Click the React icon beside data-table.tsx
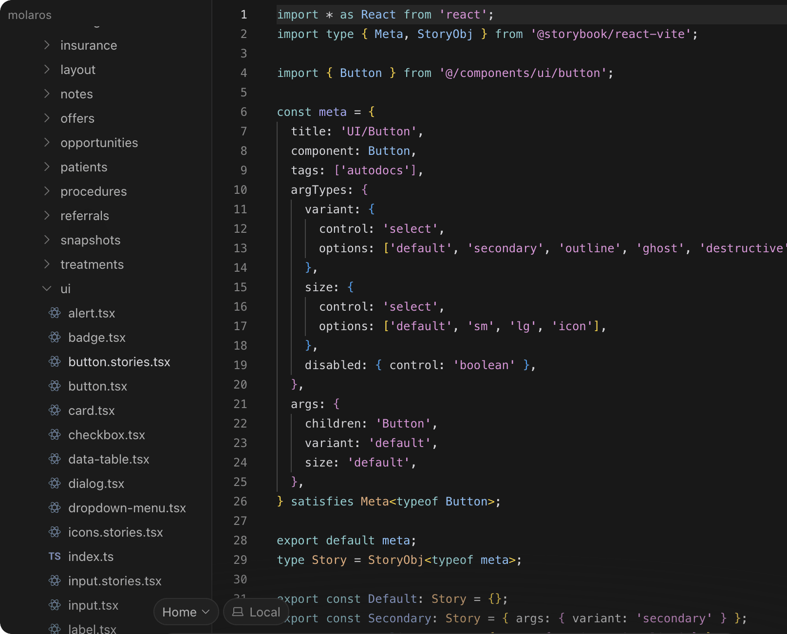This screenshot has width=787, height=634. tap(55, 459)
